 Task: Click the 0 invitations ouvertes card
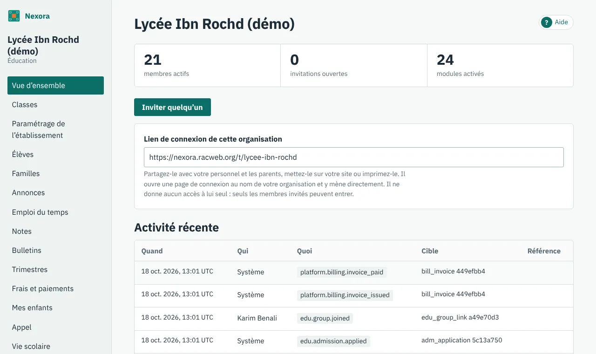(x=354, y=65)
